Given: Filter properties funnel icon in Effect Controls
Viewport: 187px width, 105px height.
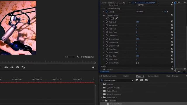Looking at the screenshot, I should point(175,71).
